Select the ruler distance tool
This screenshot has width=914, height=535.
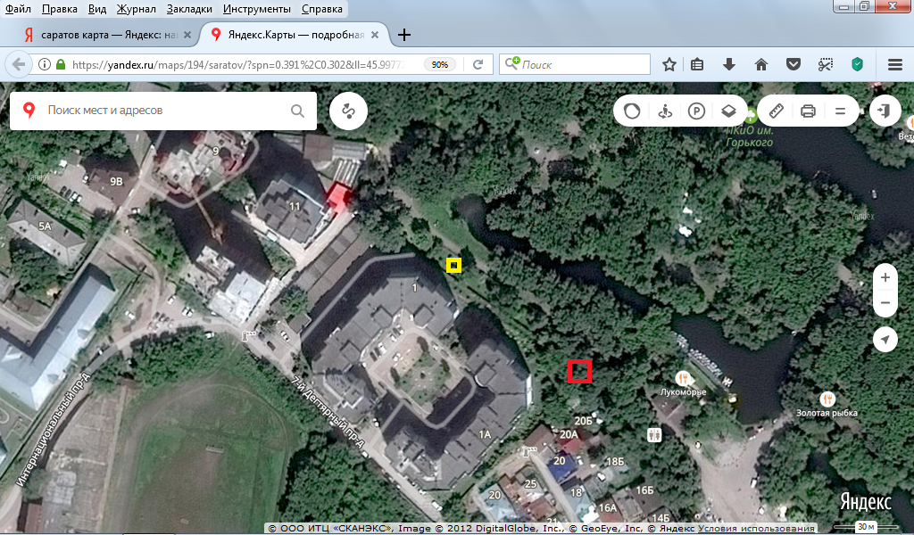pos(777,111)
